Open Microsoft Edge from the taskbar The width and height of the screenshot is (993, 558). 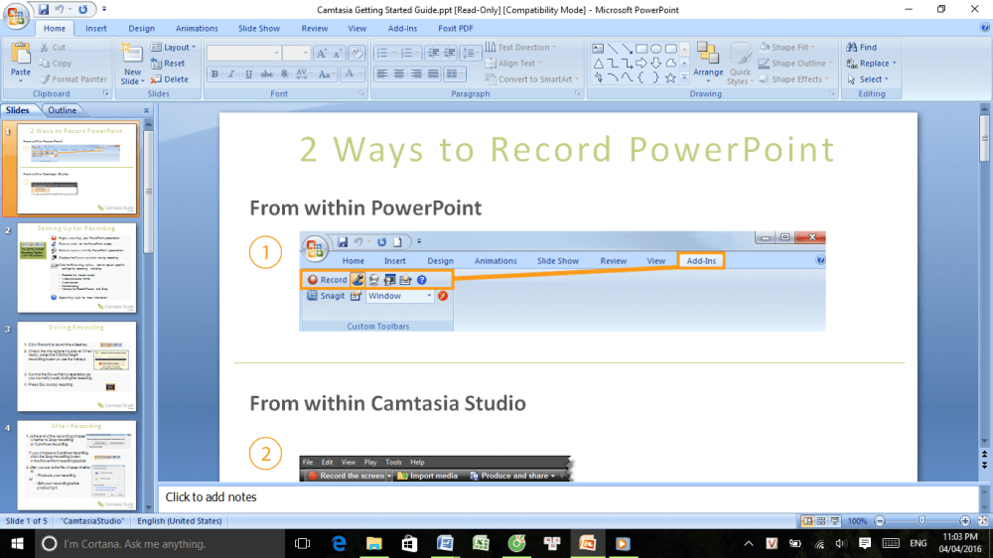[x=339, y=543]
